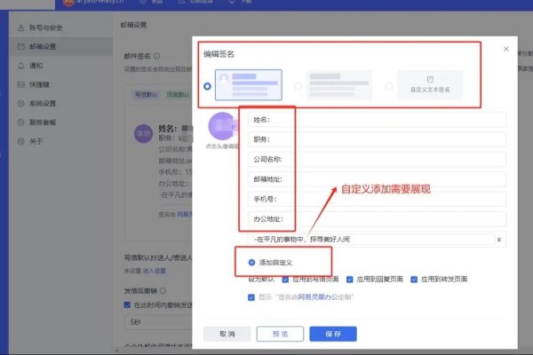Image resolution: width=533 pixels, height=355 pixels.
Task: Open 账号与安全 in the sidebar
Action: click(46, 28)
